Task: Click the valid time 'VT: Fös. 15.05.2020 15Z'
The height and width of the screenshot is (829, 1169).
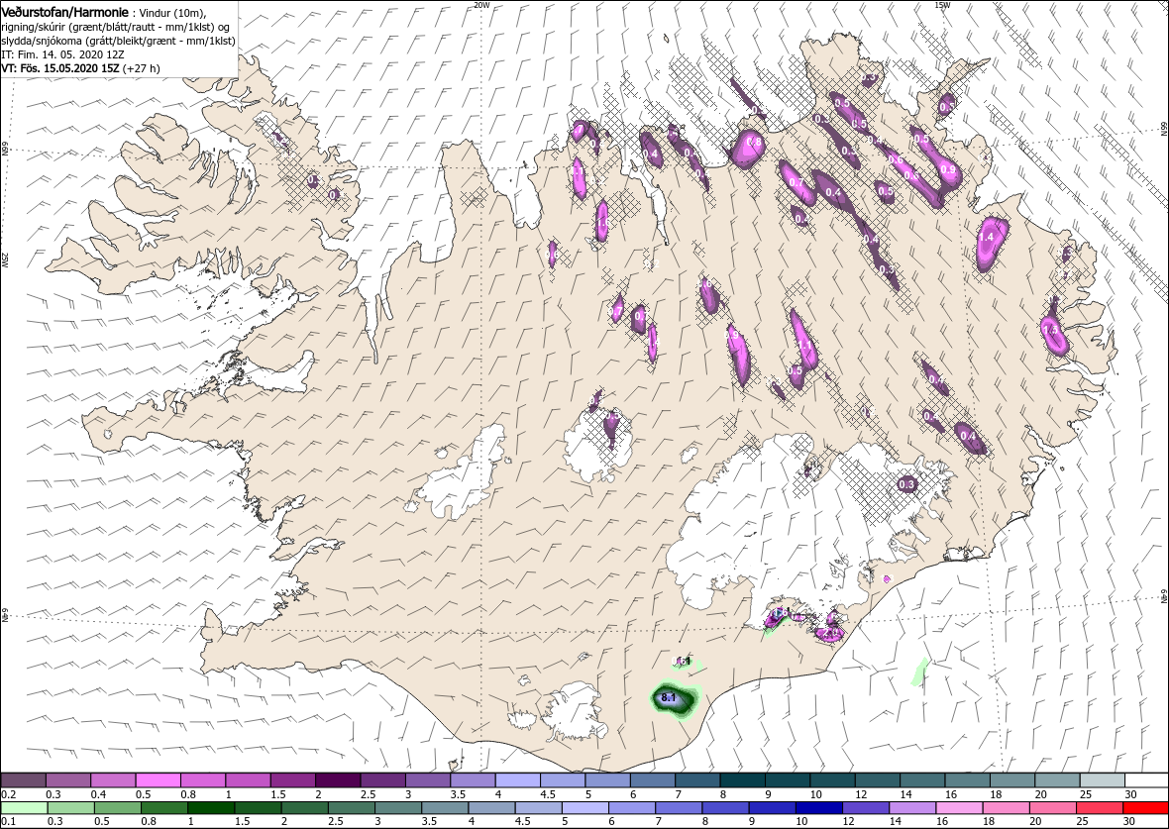Action: (61, 67)
